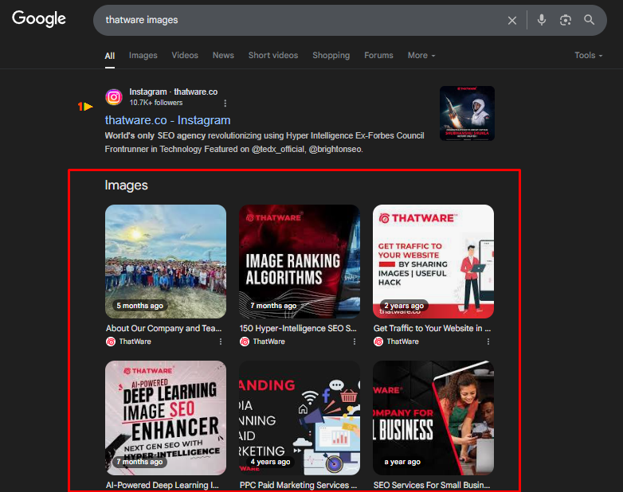Click Instagram · thatware.co source text
The height and width of the screenshot is (492, 623).
[173, 92]
